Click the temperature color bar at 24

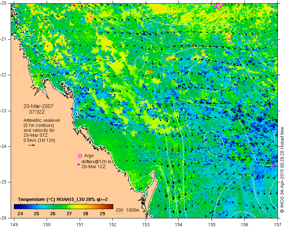click(20, 207)
